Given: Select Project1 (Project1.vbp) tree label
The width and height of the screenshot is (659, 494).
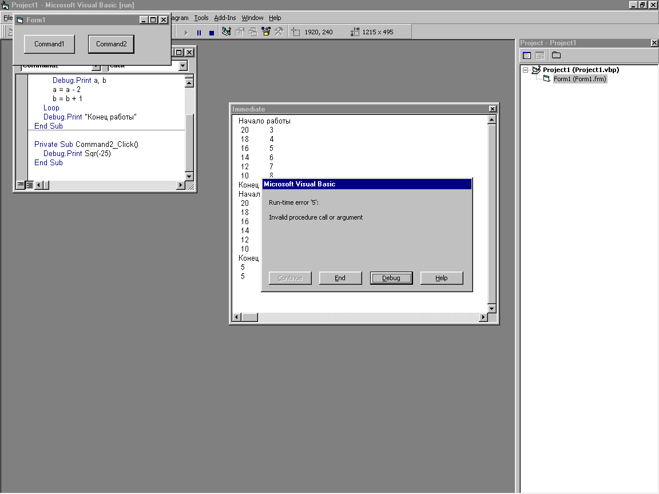Looking at the screenshot, I should click(581, 70).
